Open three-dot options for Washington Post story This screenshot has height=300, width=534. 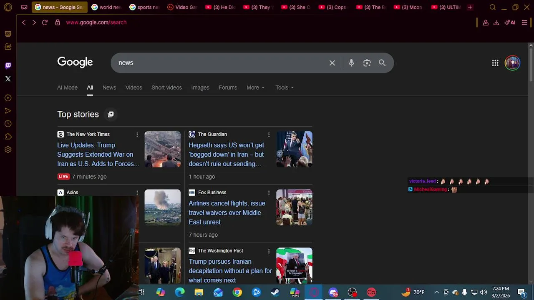(269, 251)
